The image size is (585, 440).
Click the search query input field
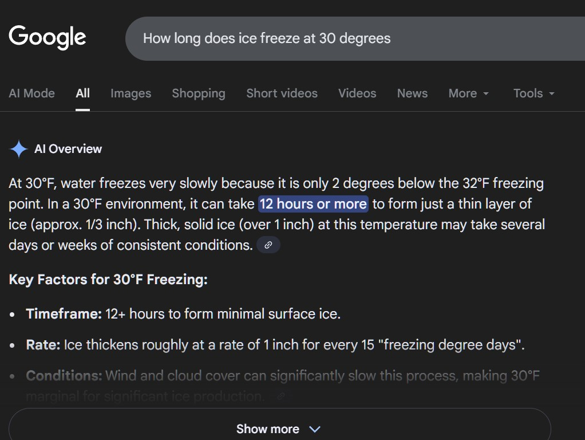(x=343, y=38)
